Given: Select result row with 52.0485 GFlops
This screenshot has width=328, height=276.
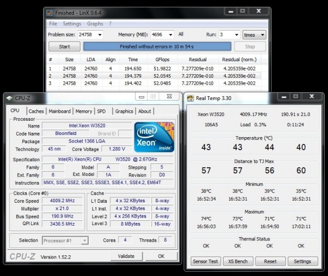Looking at the screenshot, I should 154,83.
